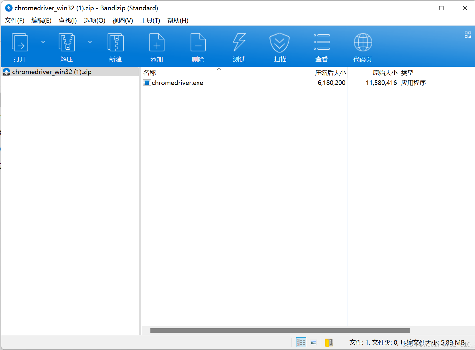This screenshot has width=475, height=350.
Task: Click the Delete (删除) toolbar icon
Action: (x=198, y=43)
